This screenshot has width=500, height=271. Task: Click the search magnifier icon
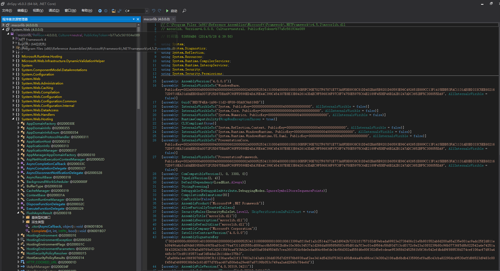[184, 11]
